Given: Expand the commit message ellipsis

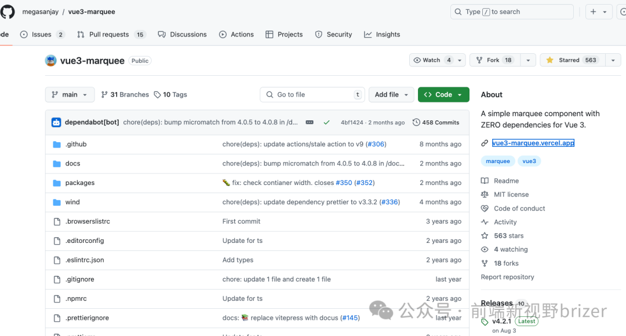Looking at the screenshot, I should [x=310, y=122].
